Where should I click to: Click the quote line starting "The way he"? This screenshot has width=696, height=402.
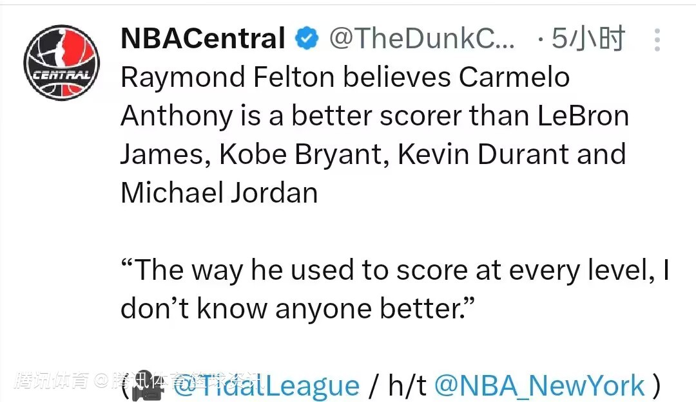[x=394, y=270]
